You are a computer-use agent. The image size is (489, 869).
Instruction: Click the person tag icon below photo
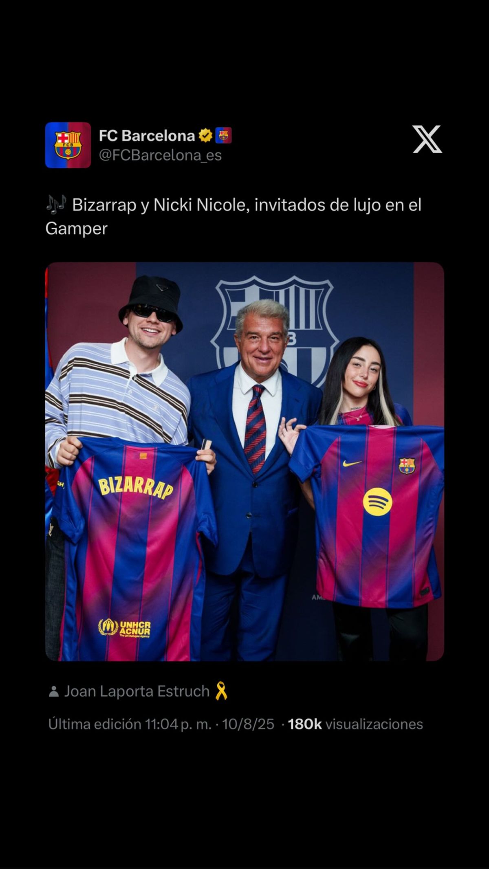54,691
